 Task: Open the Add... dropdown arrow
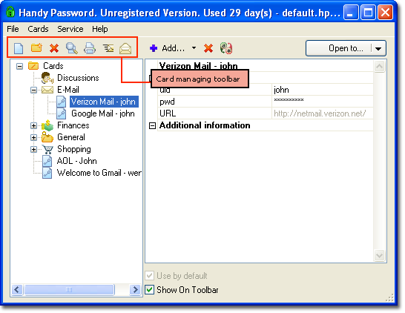[x=194, y=48]
